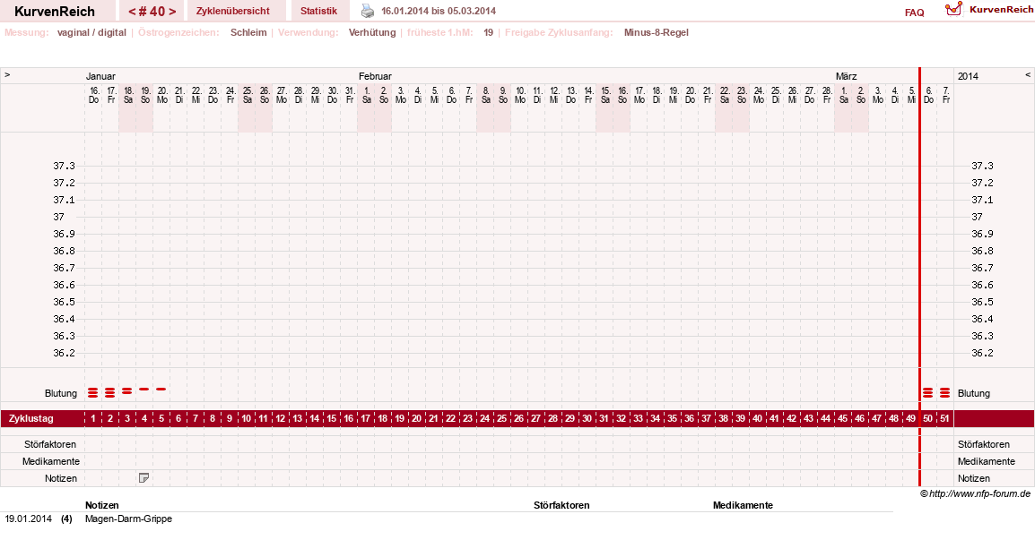Select cycle day 50 in Zyklustag row

(x=928, y=419)
